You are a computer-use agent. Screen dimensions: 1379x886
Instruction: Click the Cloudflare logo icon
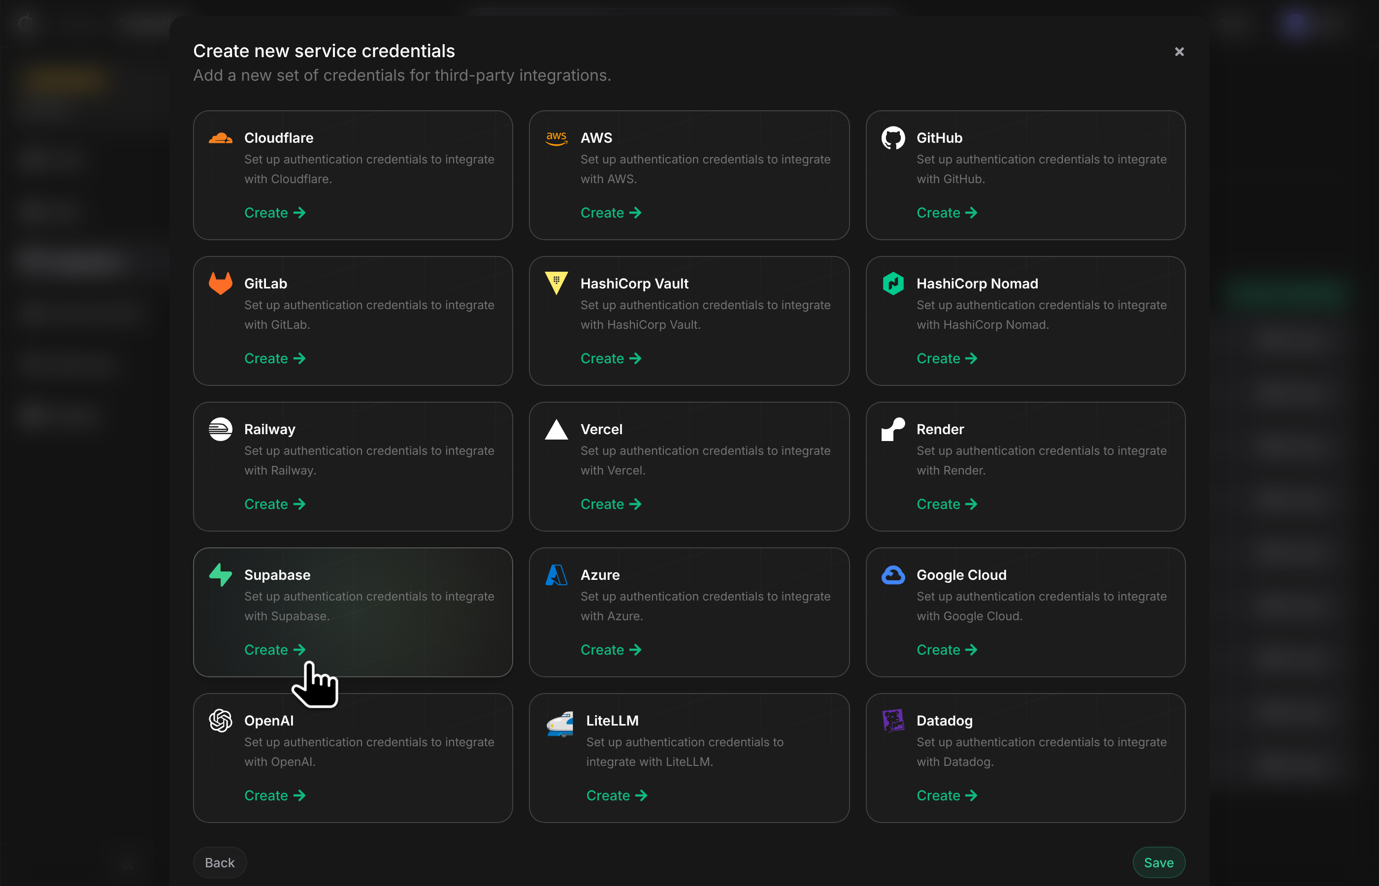221,138
